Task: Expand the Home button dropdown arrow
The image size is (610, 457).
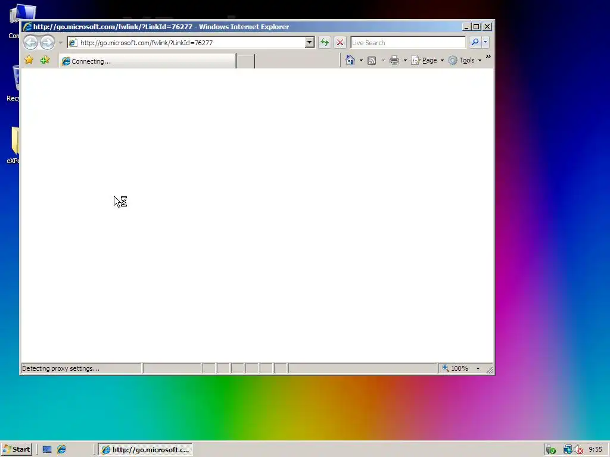Action: coord(361,61)
